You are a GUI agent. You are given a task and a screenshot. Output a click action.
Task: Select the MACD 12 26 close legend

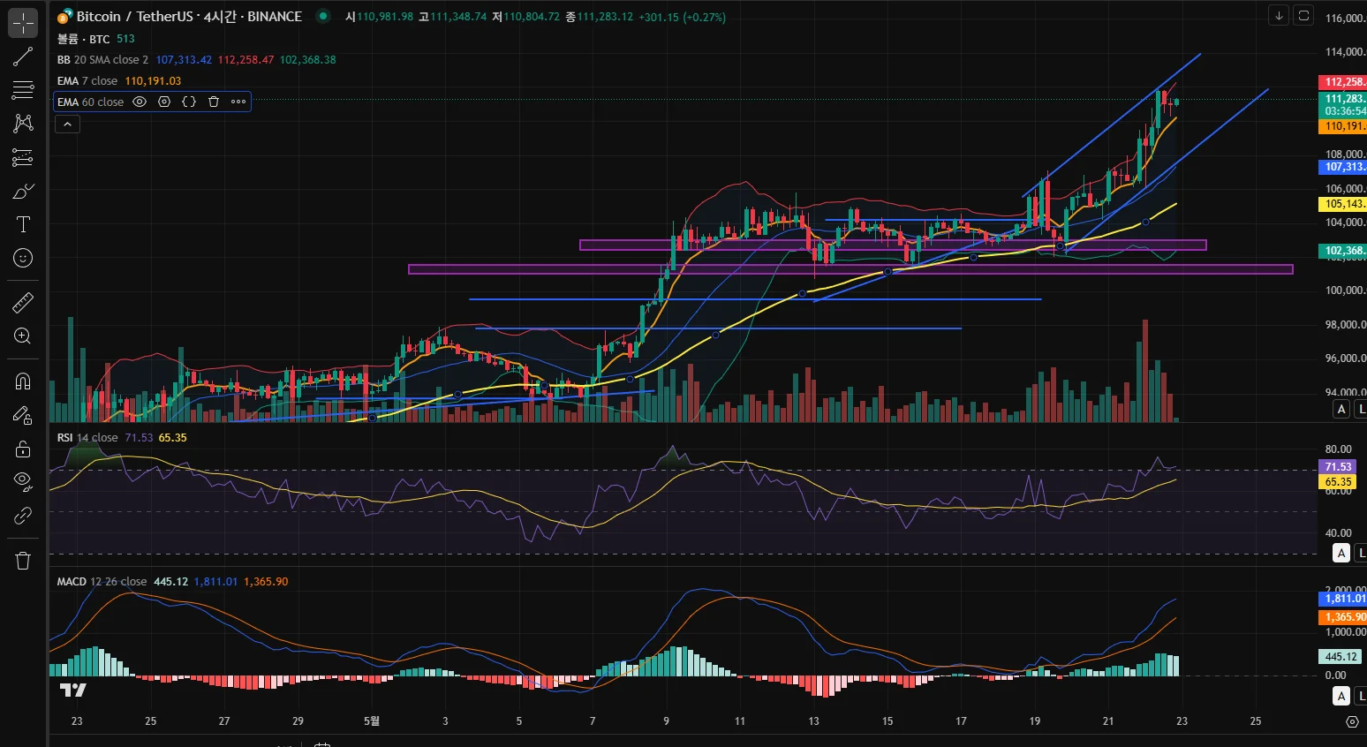[x=102, y=582]
